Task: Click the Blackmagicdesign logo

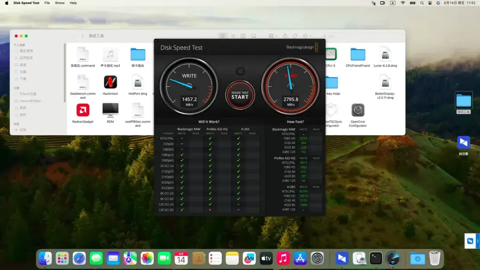Action: pyautogui.click(x=302, y=47)
